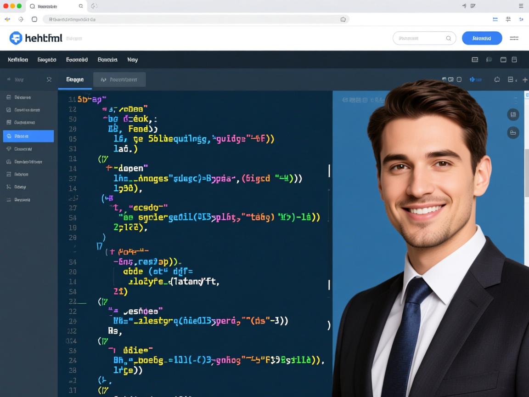Click the lower round floating button on the preview
529x397 pixels.
513,133
